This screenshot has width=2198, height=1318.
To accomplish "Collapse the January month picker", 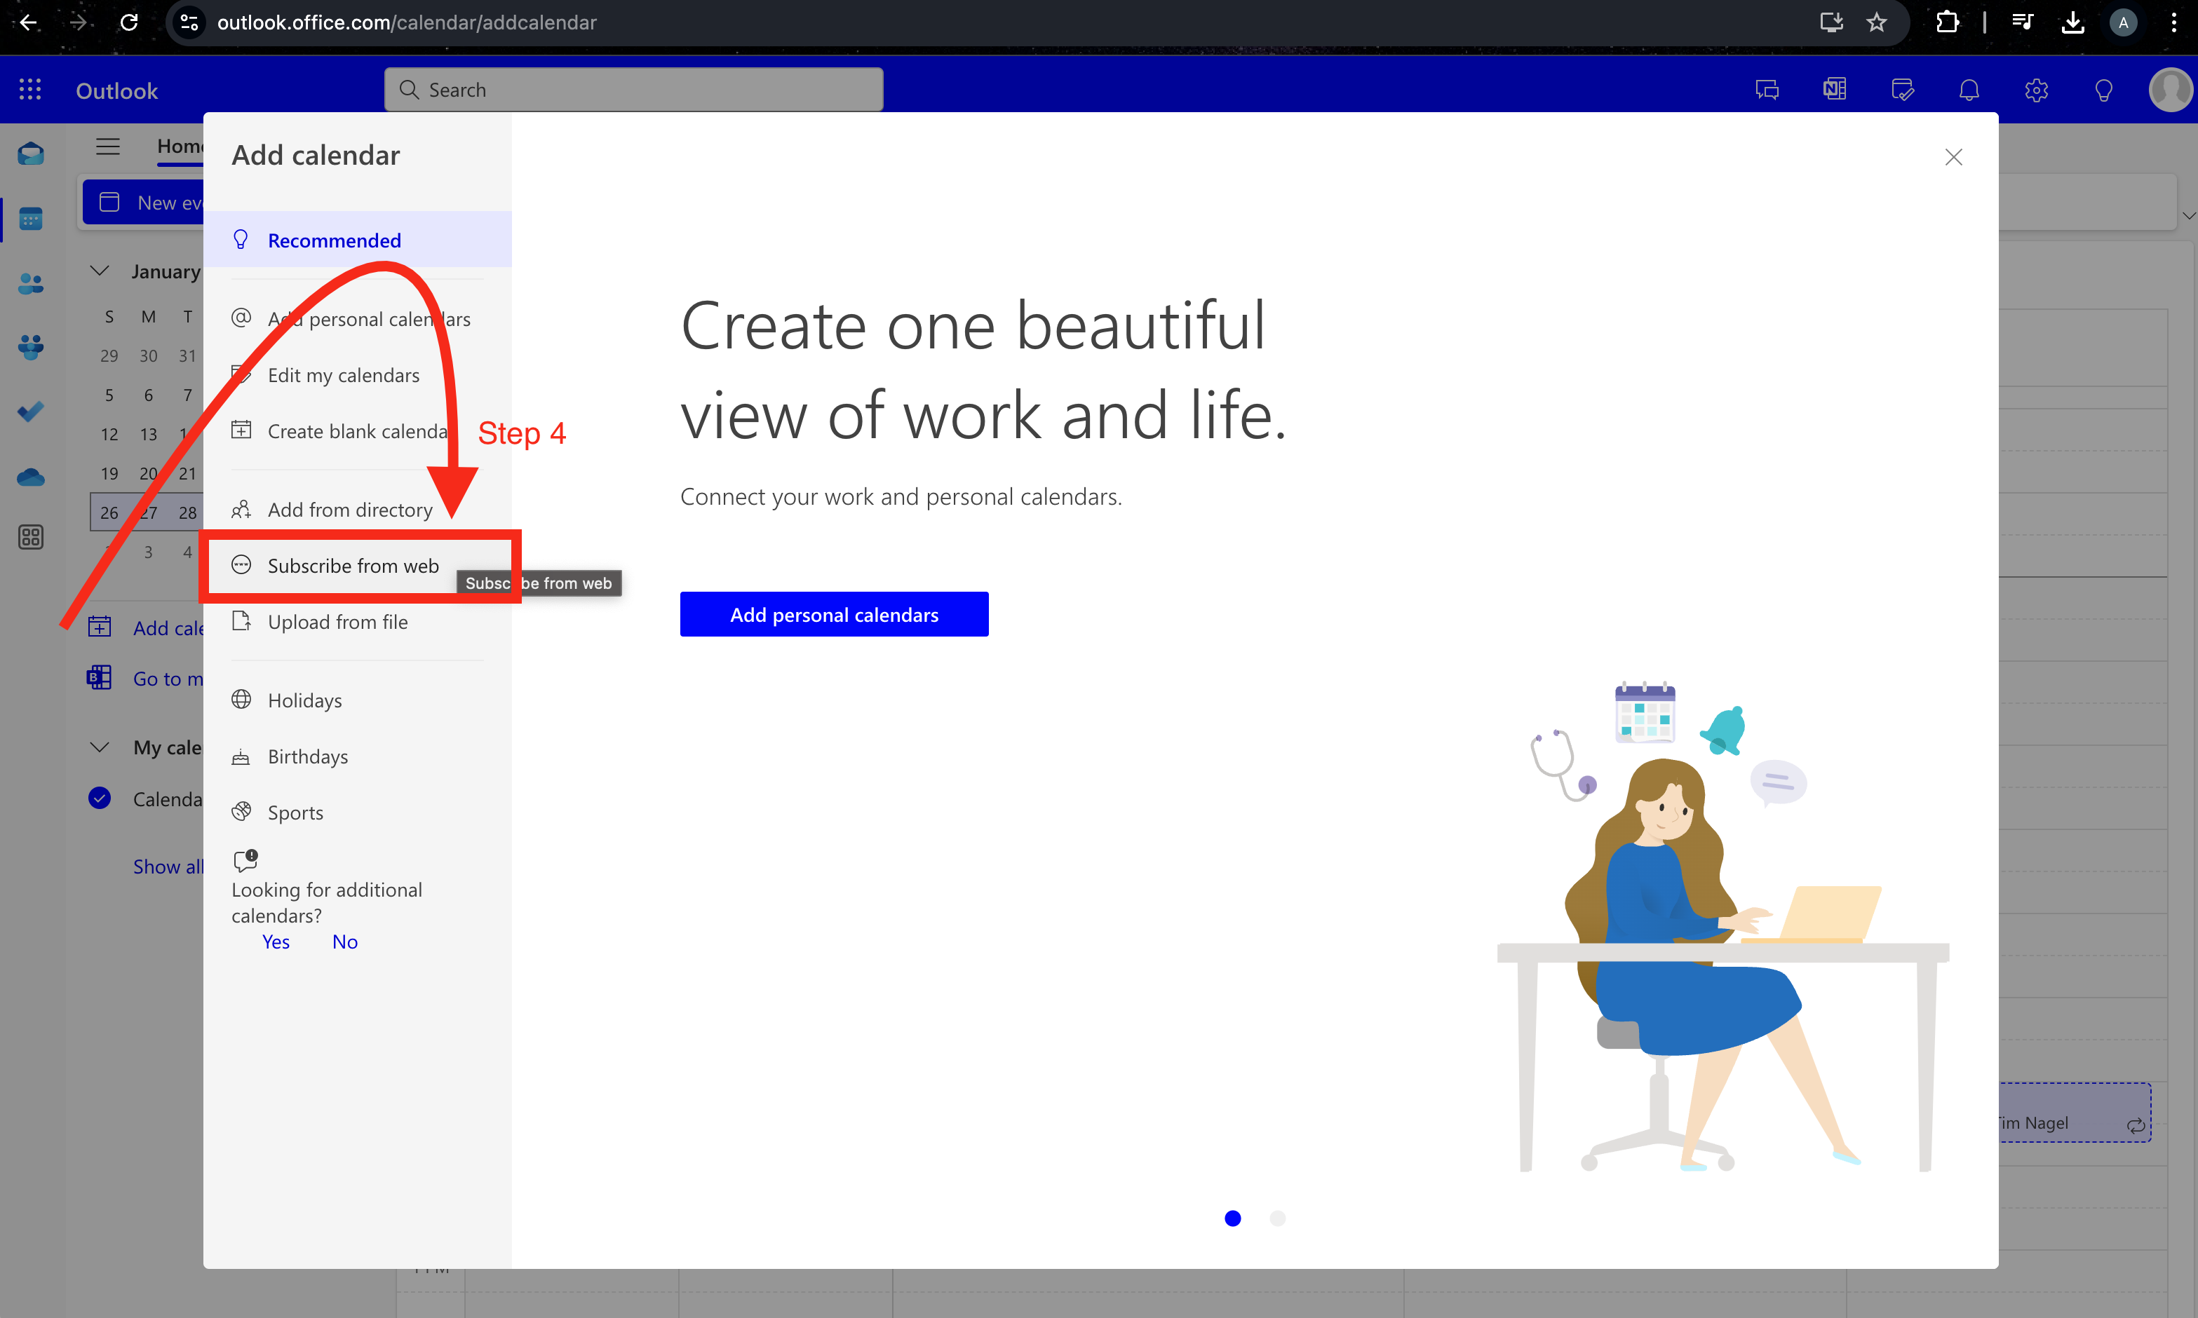I will tap(100, 271).
